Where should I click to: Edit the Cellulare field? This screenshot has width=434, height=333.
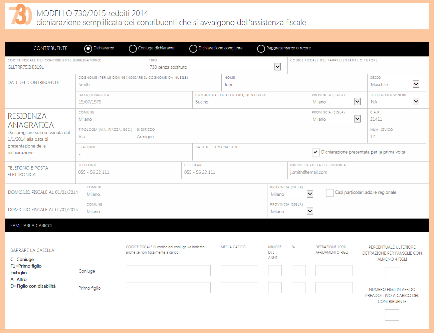tap(235, 172)
